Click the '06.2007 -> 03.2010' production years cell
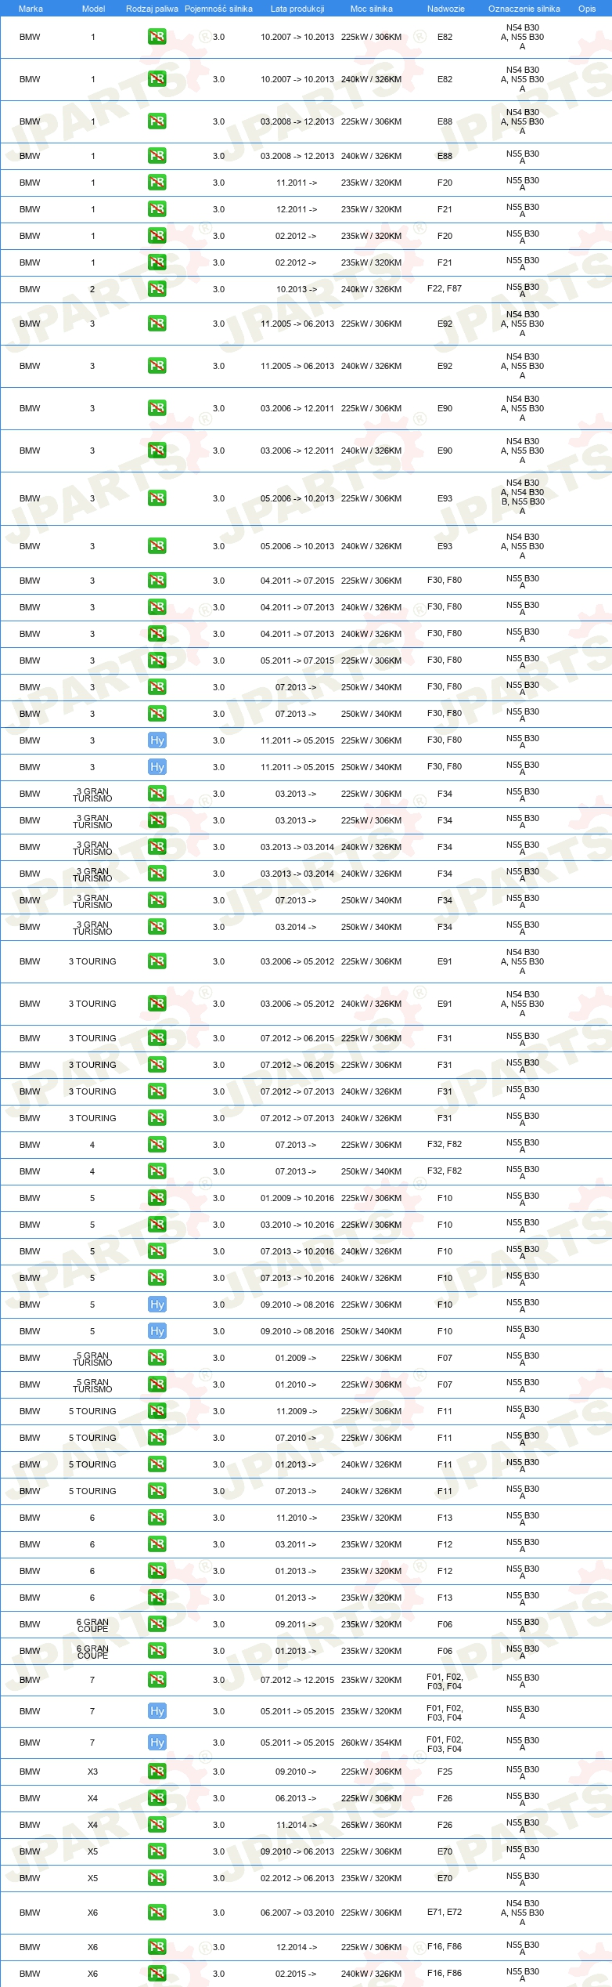Viewport: 612px width, 1987px height. click(x=297, y=1913)
